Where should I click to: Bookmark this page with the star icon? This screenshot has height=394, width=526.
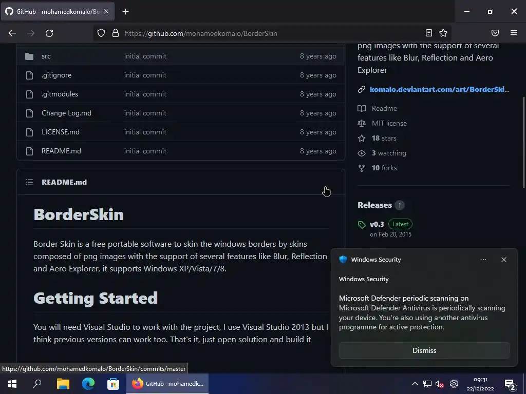point(443,33)
